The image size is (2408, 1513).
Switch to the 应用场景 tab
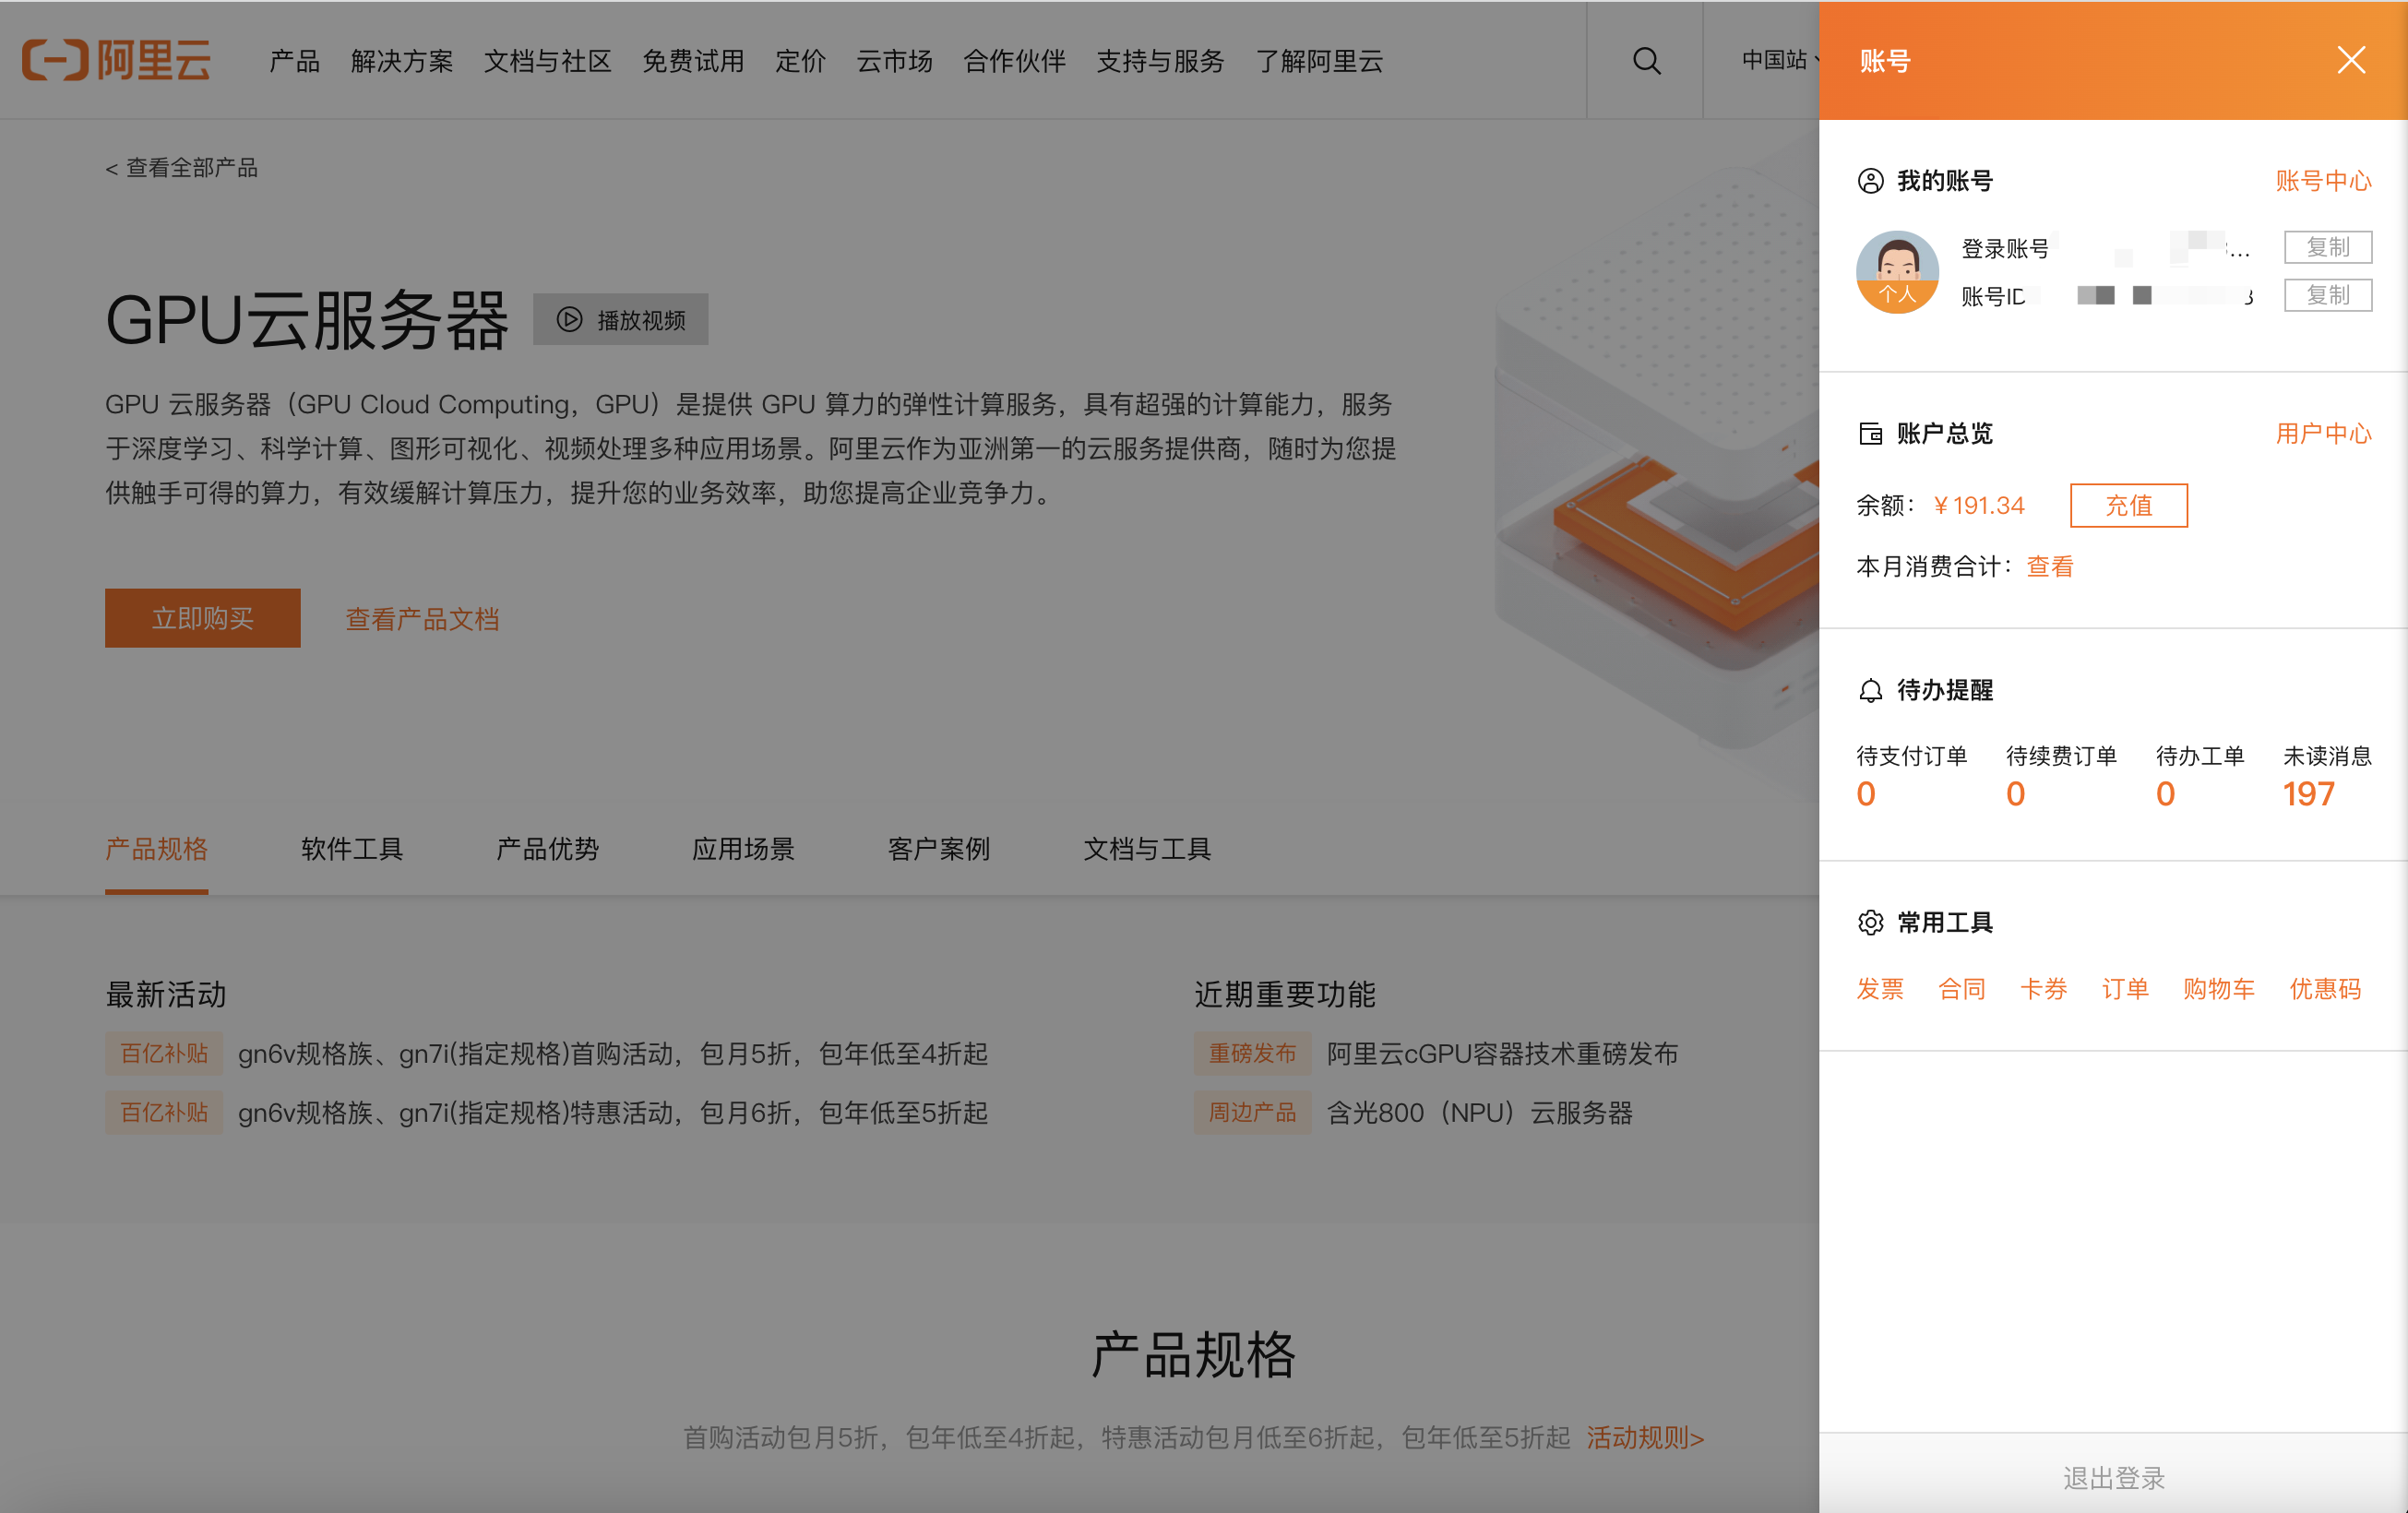click(743, 849)
